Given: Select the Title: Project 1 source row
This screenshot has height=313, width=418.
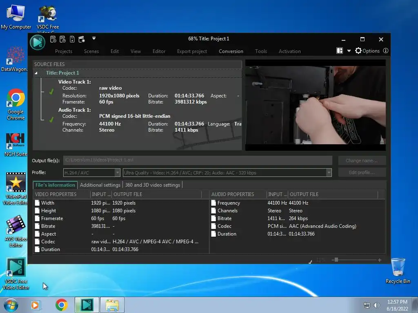Looking at the screenshot, I should 137,73.
